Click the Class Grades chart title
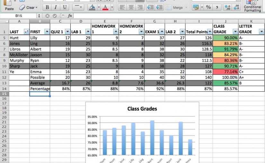The image size is (265, 163). [142, 109]
